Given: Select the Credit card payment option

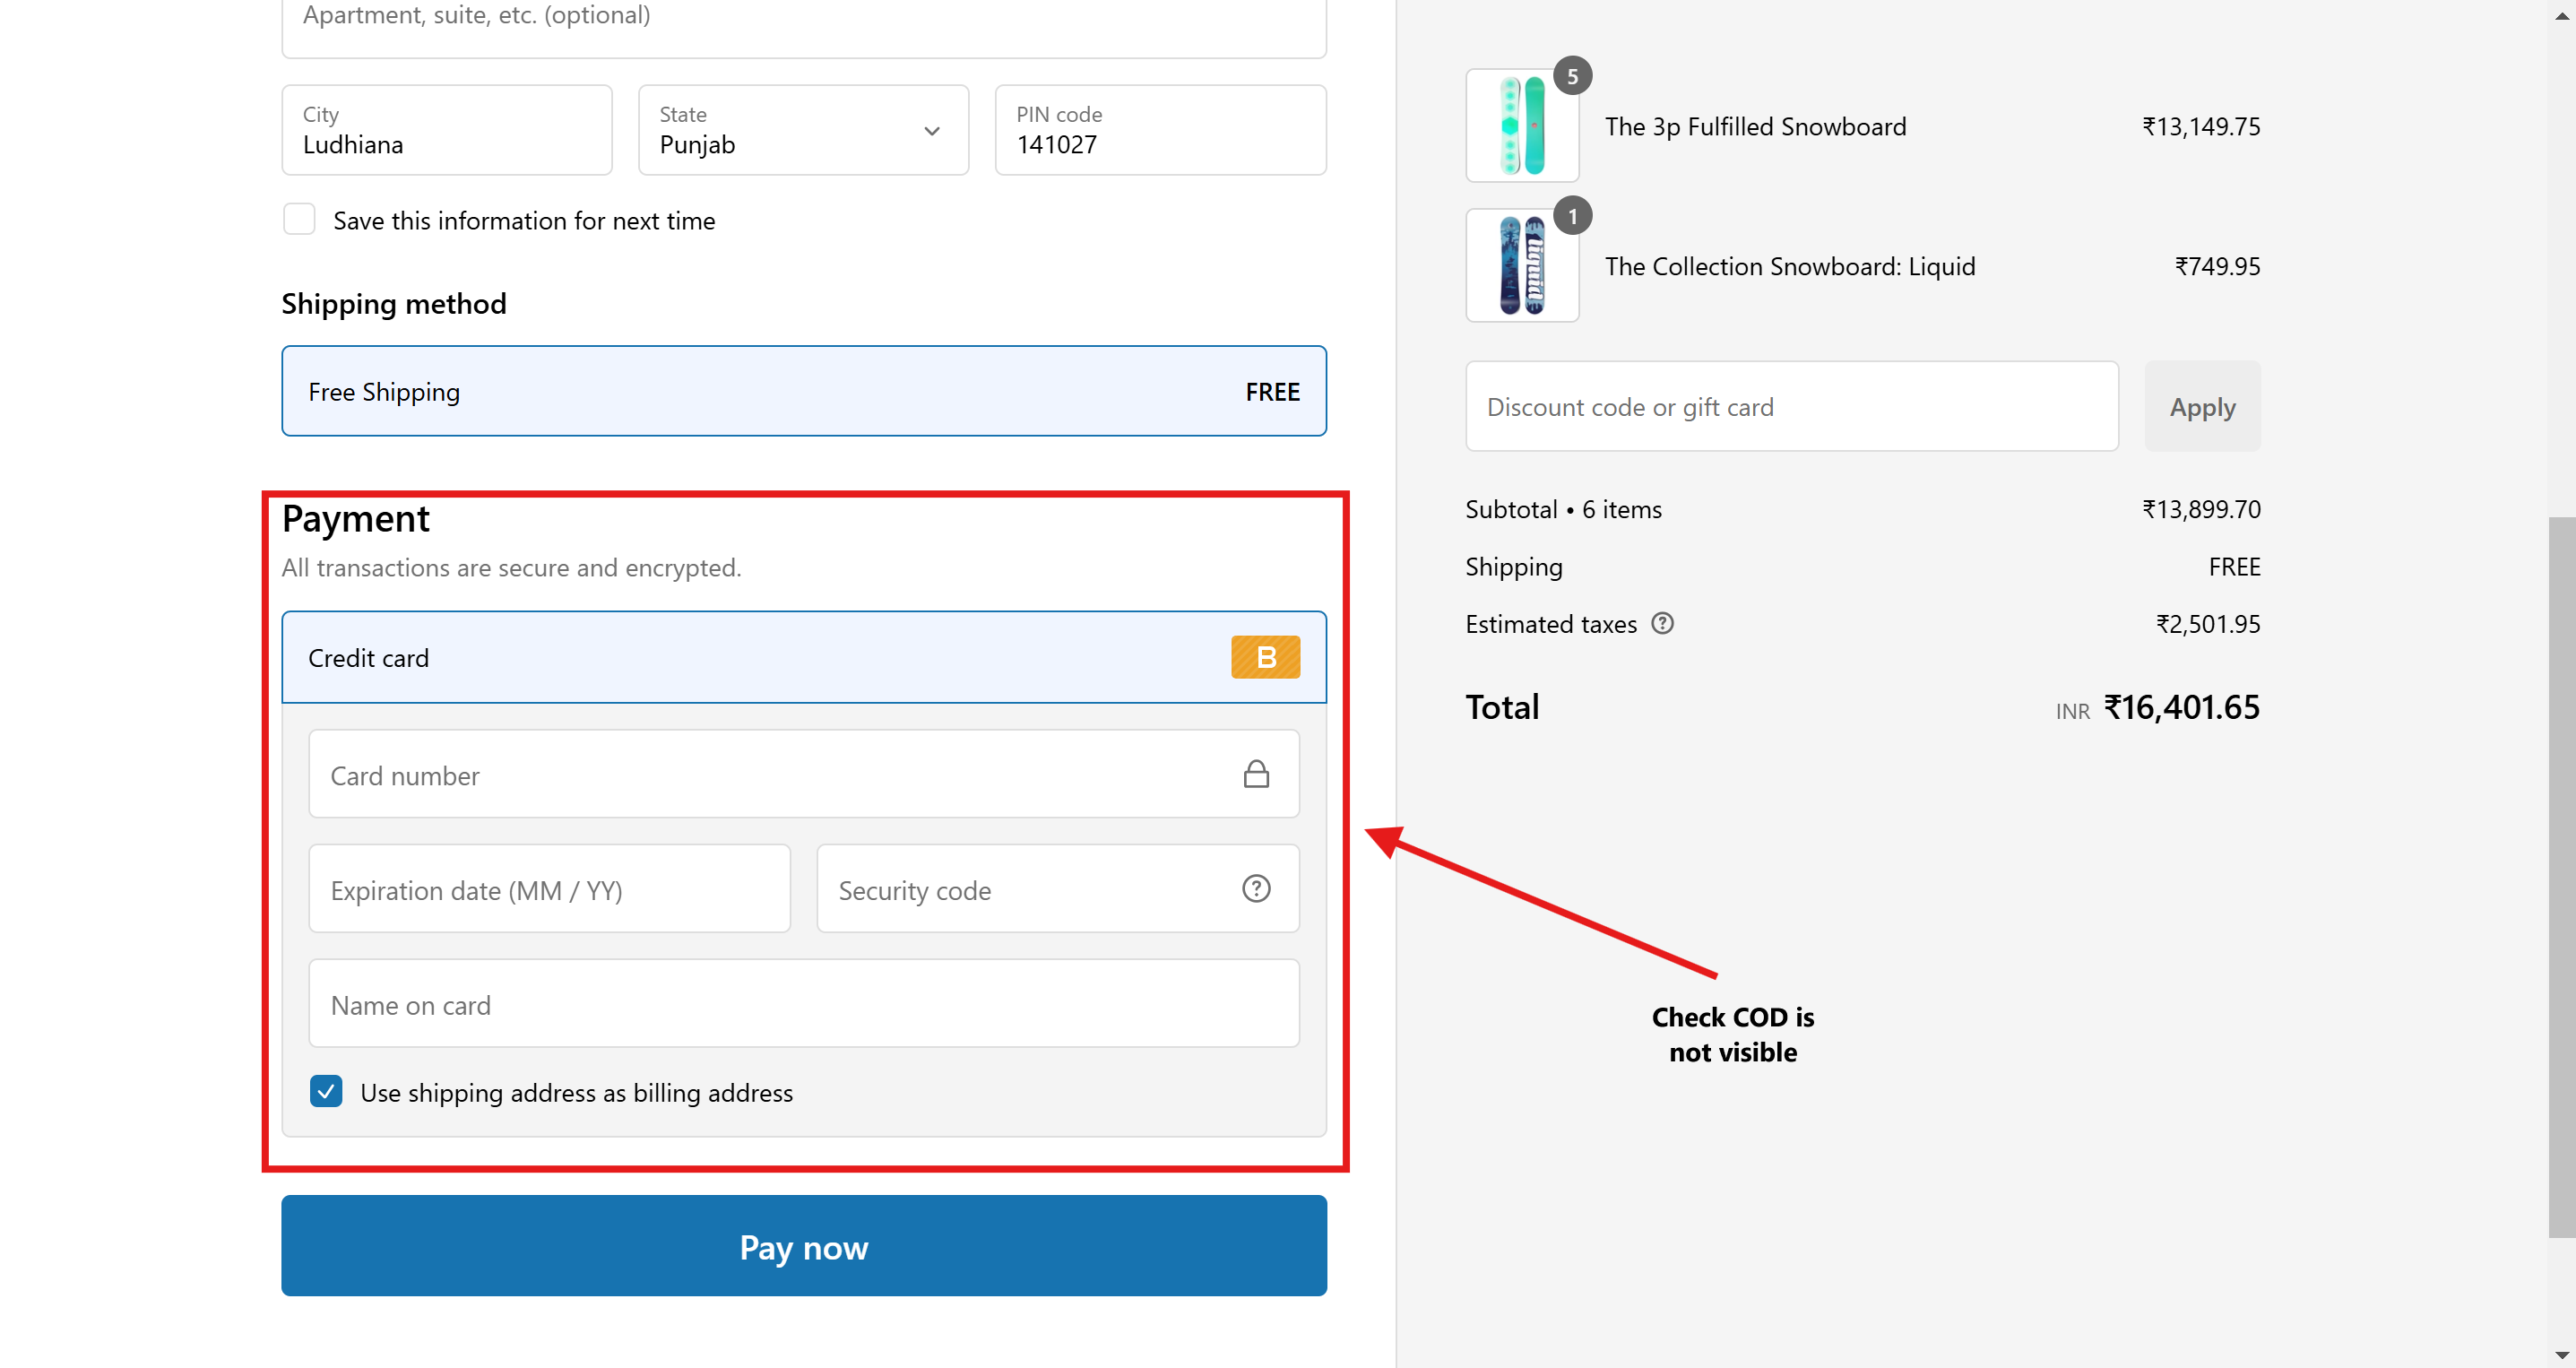Looking at the screenshot, I should pos(803,657).
